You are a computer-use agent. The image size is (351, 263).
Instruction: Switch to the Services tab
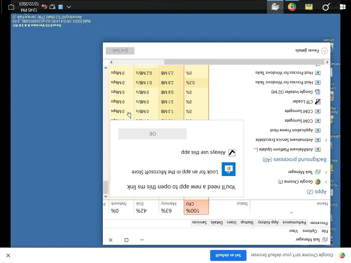[199, 222]
